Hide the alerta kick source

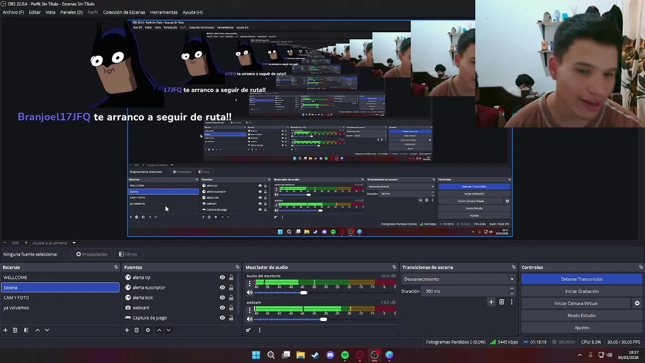[222, 297]
